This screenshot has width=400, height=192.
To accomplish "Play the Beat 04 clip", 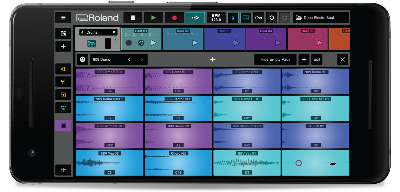I will (x=278, y=43).
